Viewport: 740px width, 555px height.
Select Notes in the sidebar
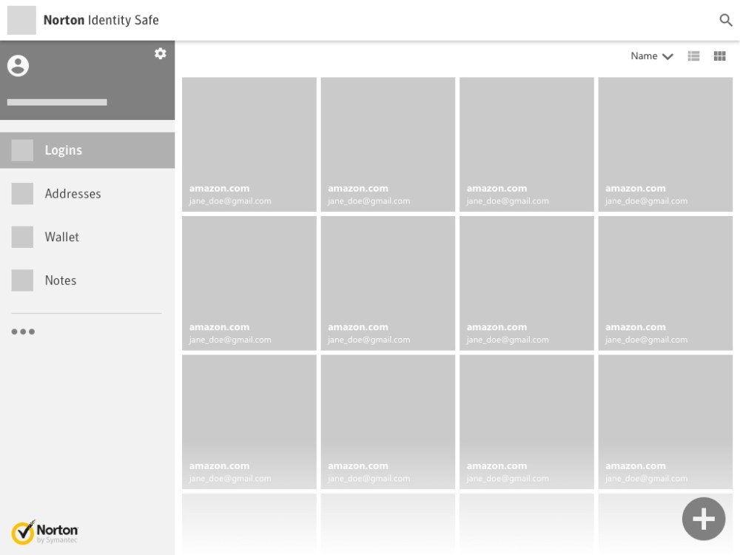pos(60,280)
